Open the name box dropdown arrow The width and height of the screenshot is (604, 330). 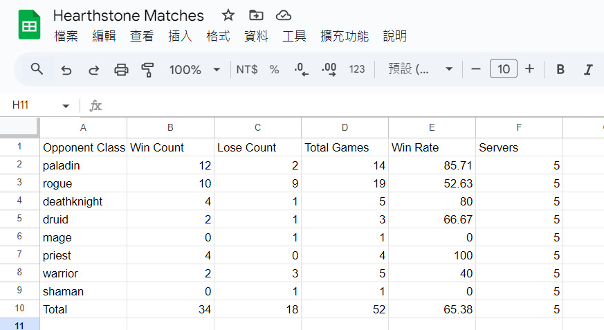coord(66,106)
